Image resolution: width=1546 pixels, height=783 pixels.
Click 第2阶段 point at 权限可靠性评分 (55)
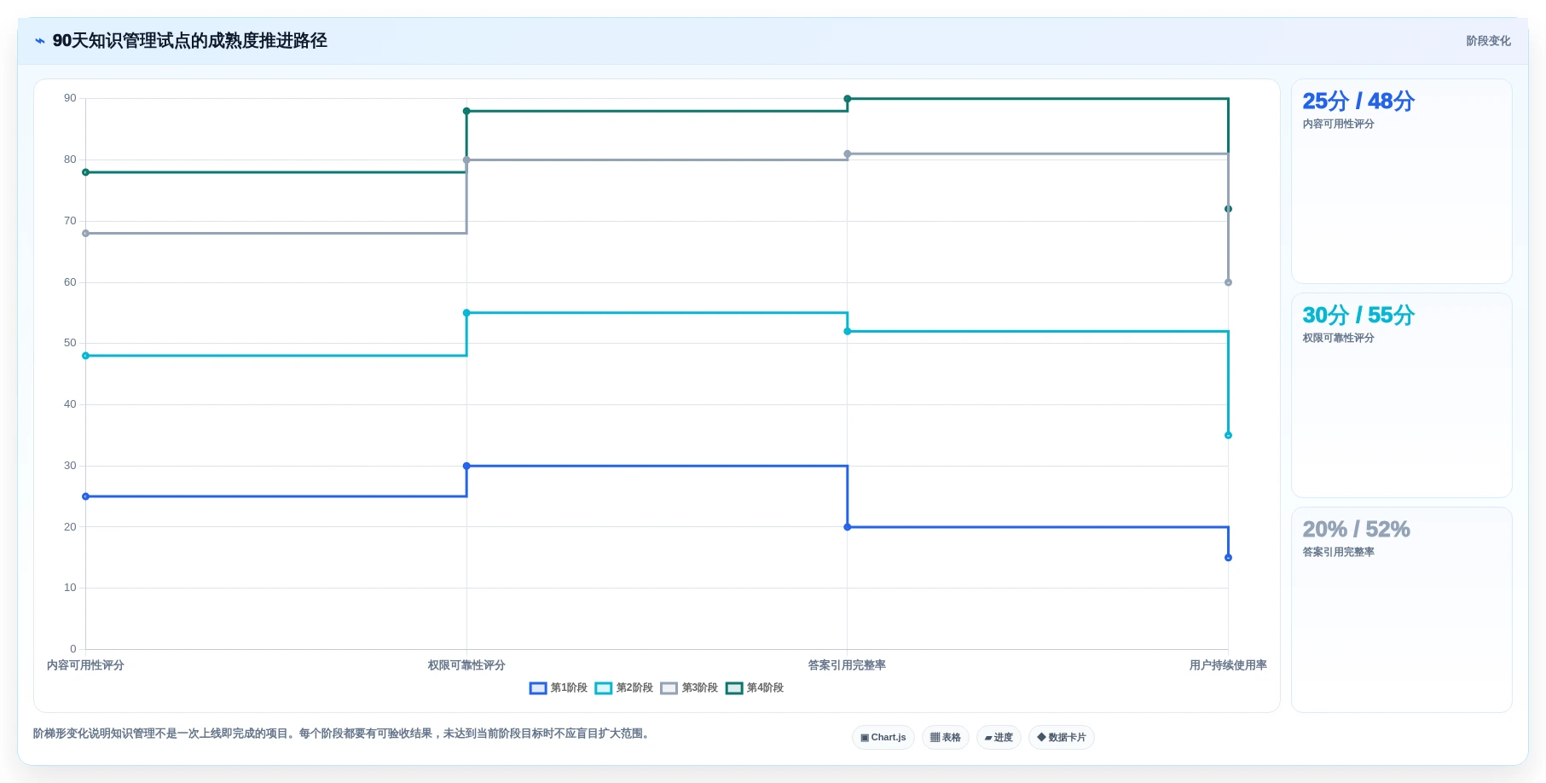[x=466, y=313]
